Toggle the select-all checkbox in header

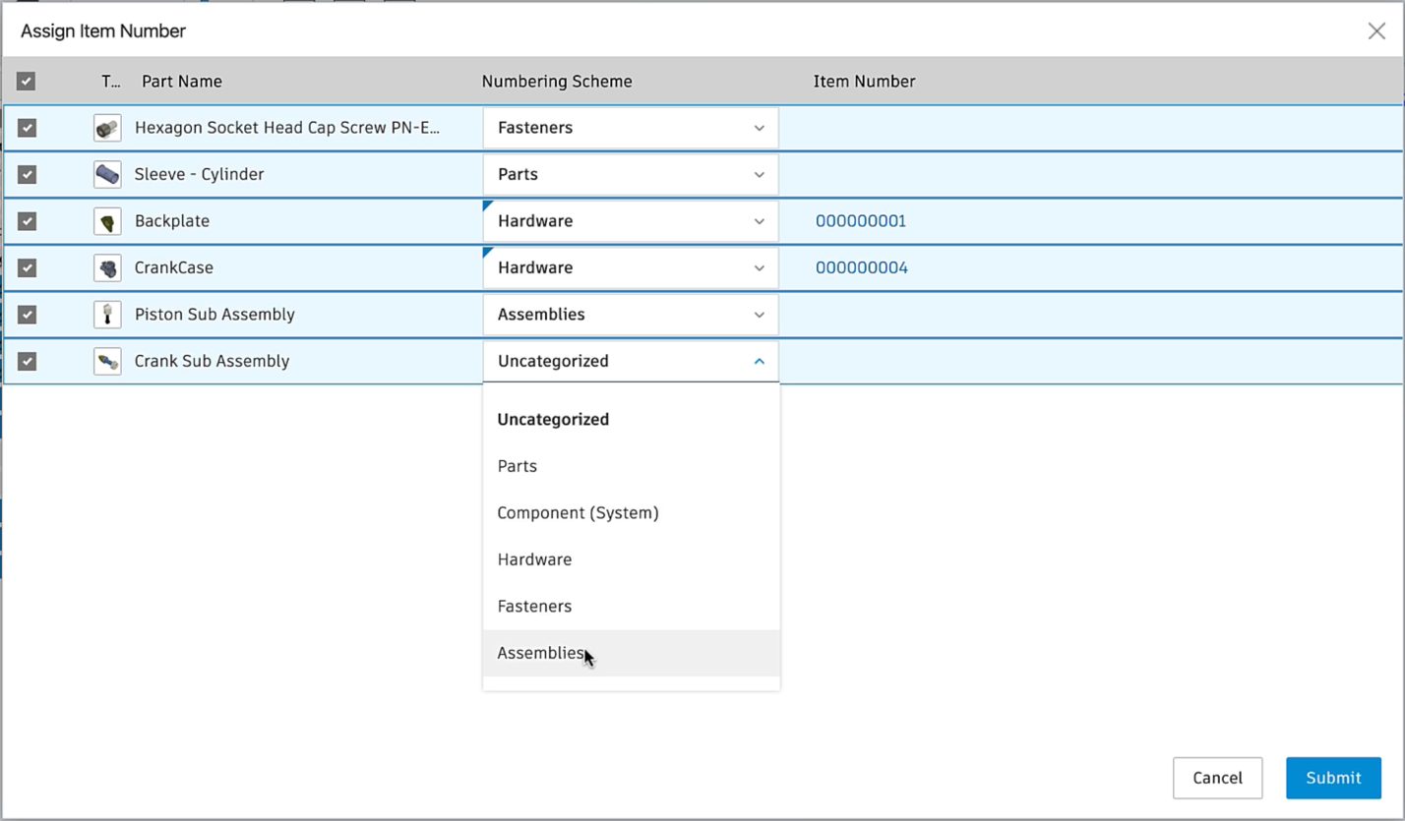tap(27, 82)
